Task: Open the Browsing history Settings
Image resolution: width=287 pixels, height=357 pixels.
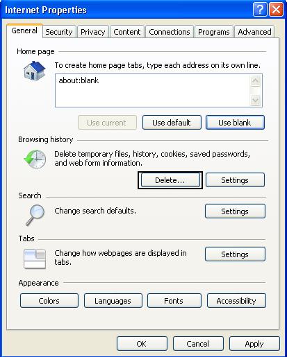Action: point(235,180)
